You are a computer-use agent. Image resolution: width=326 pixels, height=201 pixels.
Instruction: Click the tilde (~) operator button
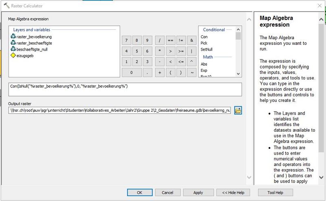point(191,72)
